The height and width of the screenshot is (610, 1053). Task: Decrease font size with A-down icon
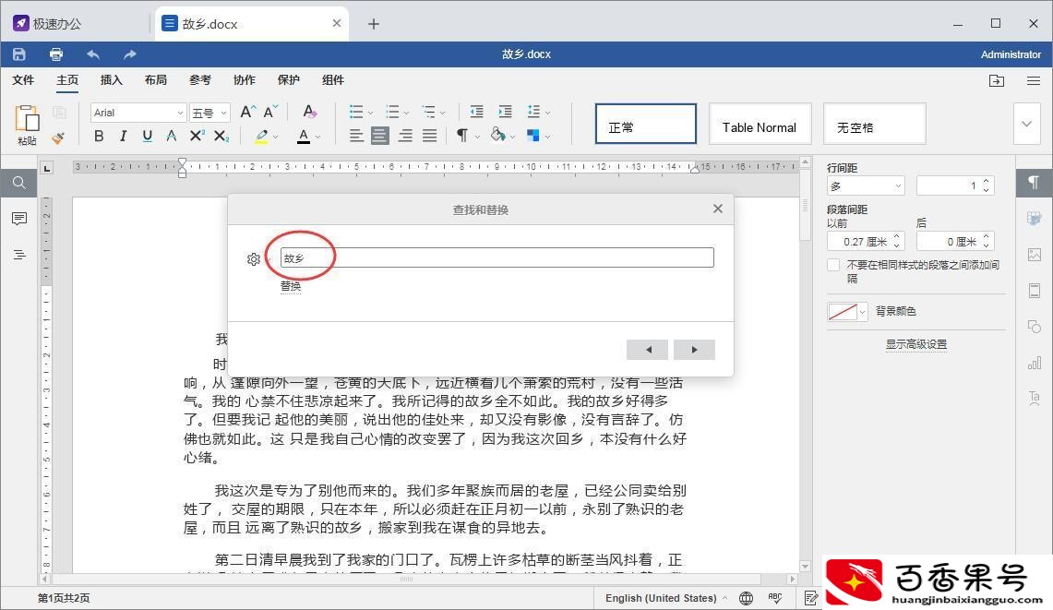270,113
